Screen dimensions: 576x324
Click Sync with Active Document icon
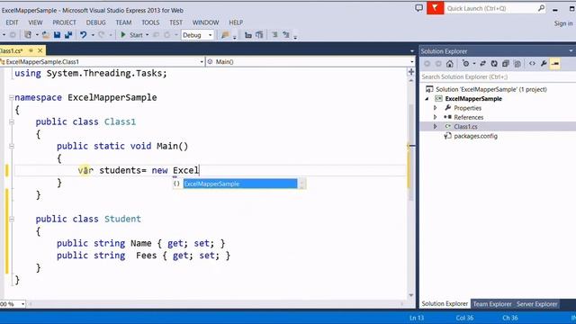click(482, 64)
